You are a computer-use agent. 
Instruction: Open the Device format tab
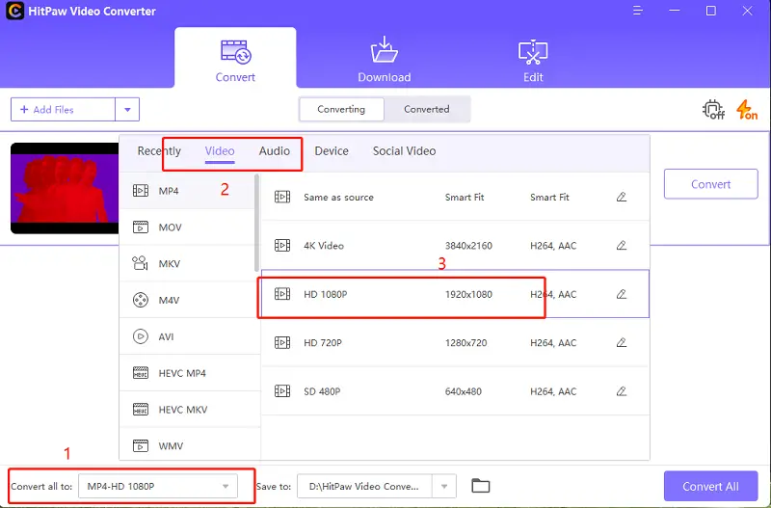332,151
